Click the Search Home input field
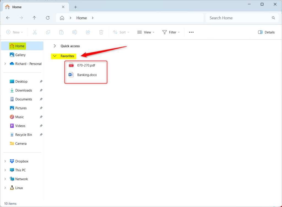This screenshot has width=282, height=207. click(242, 18)
